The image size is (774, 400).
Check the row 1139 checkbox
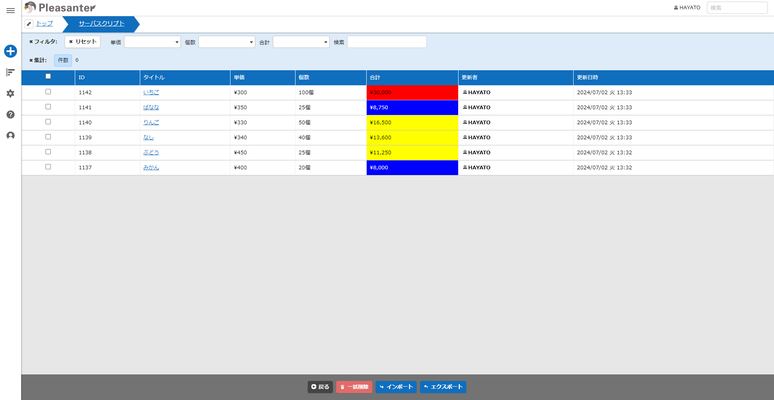[48, 137]
